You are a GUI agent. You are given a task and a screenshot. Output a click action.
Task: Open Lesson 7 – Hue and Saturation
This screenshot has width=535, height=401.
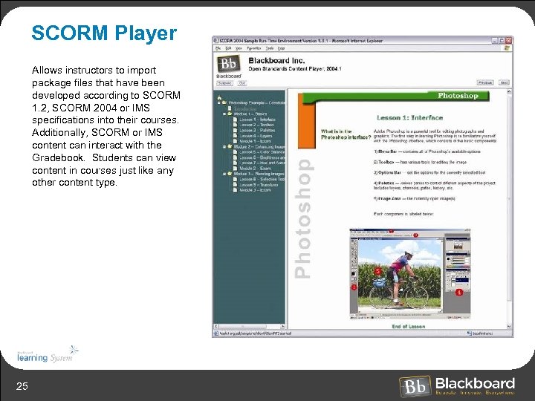pyautogui.click(x=262, y=163)
